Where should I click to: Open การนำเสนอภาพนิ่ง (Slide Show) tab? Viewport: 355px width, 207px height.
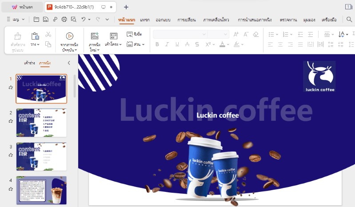pos(255,20)
